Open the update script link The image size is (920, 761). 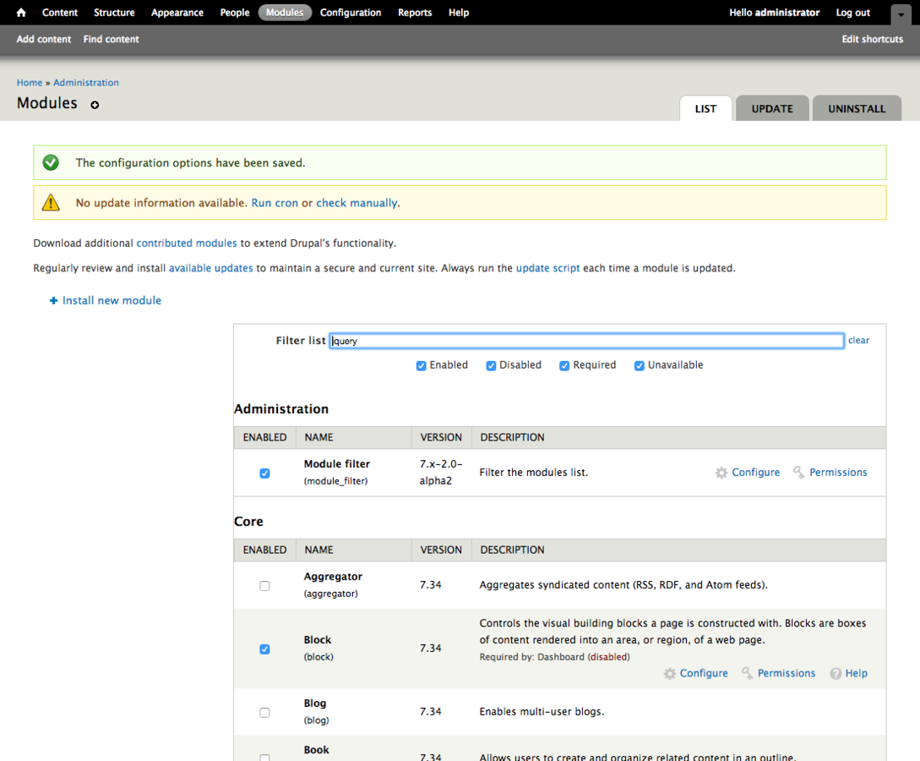point(548,268)
